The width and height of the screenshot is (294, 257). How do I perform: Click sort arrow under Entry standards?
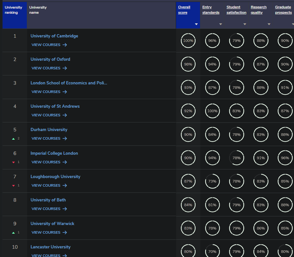pyautogui.click(x=220, y=24)
